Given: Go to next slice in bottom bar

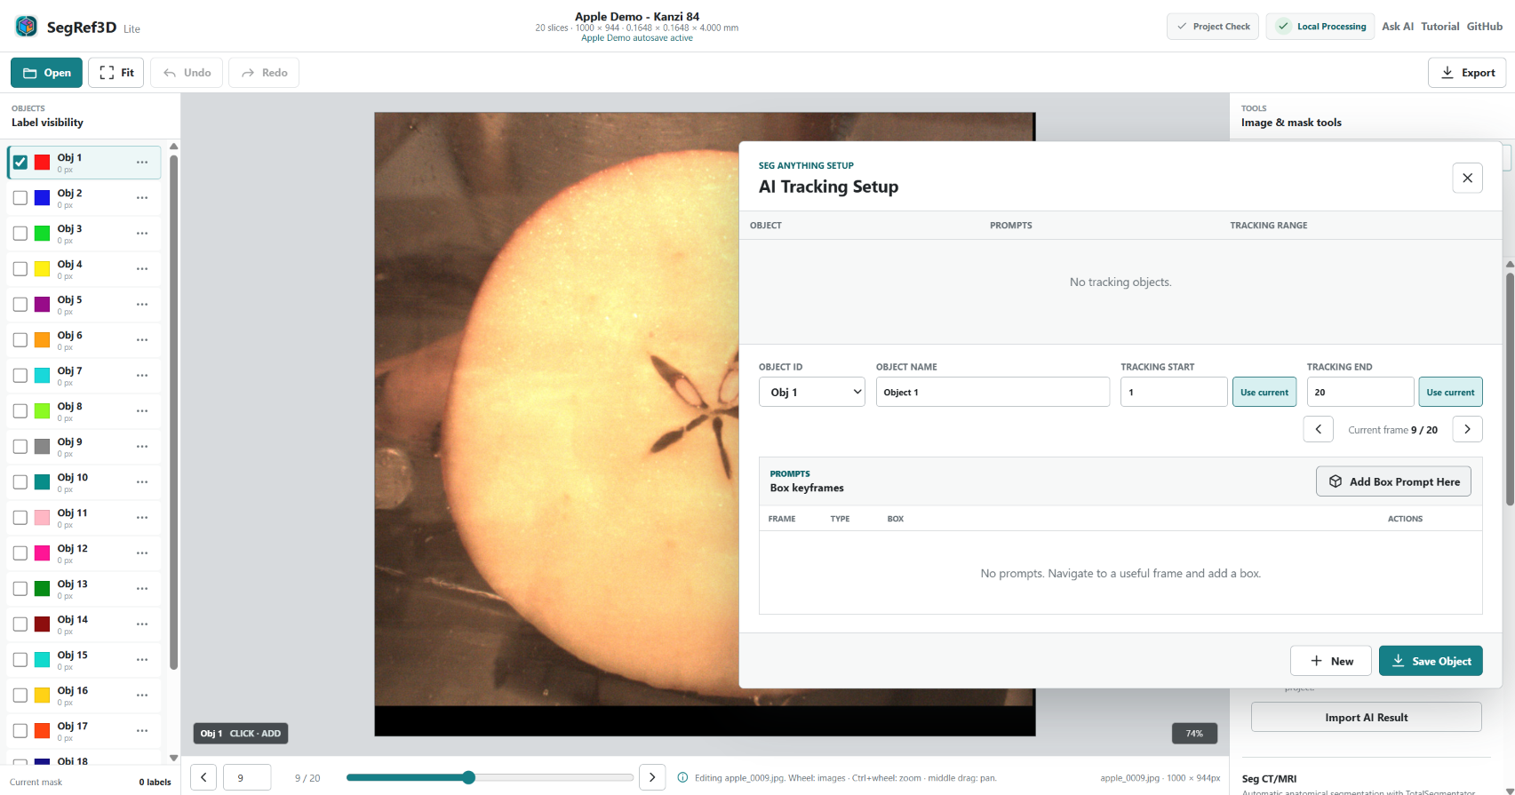Looking at the screenshot, I should tap(652, 777).
